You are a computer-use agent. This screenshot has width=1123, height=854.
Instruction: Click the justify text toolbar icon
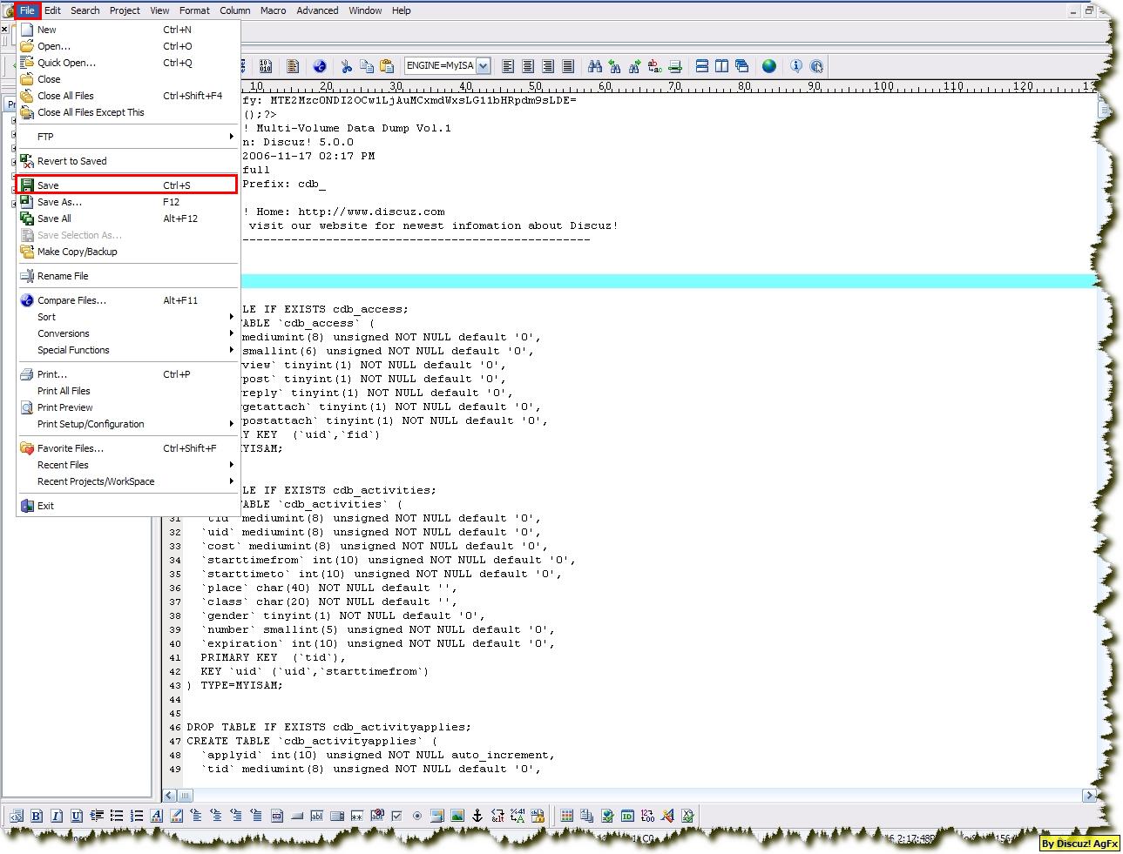coord(568,66)
